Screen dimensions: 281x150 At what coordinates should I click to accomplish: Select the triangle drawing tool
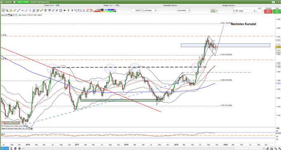pyautogui.click(x=83, y=10)
